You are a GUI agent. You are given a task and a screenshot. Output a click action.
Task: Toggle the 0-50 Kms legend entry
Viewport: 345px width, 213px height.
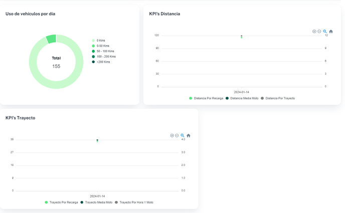103,46
